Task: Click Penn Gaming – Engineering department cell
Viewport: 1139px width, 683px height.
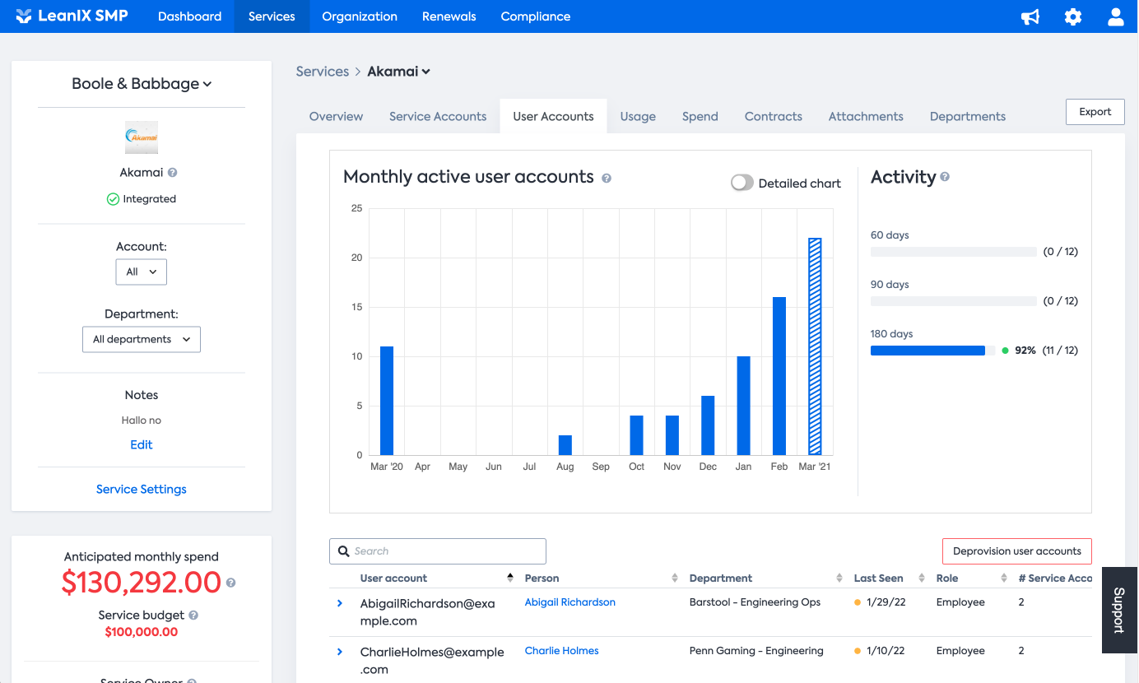Action: click(756, 651)
